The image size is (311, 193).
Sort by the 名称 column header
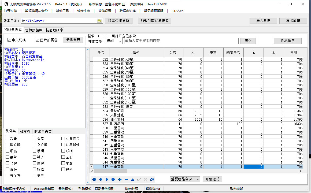[136, 52]
